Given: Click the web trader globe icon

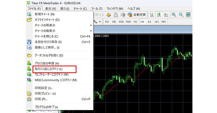Looking at the screenshot, I should [29, 74].
